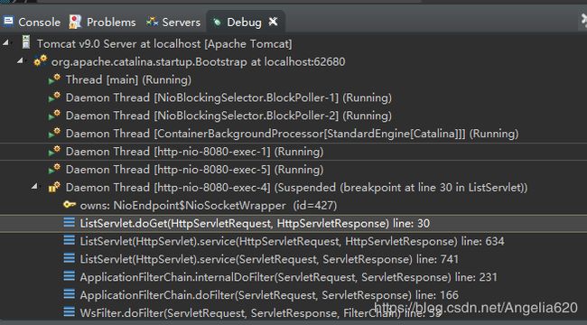Select owns: NioEndpoint$NioSocketWrapper (id=427)

[x=208, y=206]
